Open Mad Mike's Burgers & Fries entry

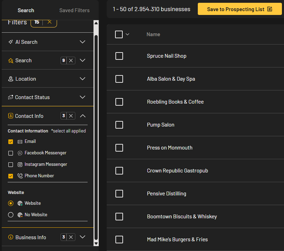177,240
